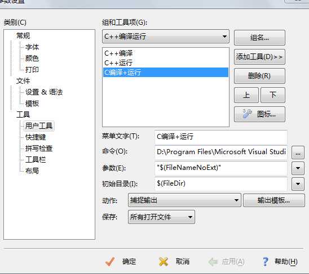This screenshot has width=309, height=274.
Task: Select C++编译 in the tools list
Action: coord(166,53)
